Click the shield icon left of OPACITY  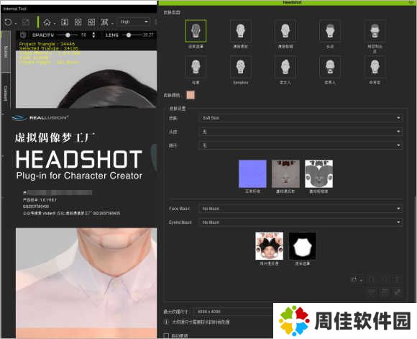24,35
